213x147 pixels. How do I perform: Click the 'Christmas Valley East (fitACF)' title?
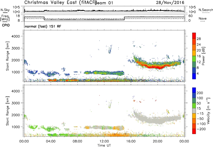(x=61, y=2)
